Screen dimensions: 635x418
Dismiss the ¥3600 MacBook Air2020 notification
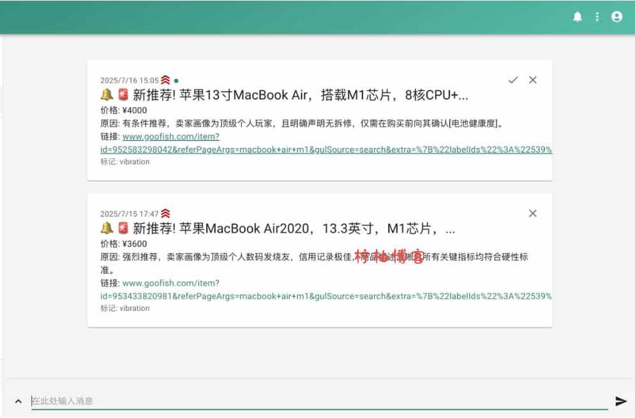point(533,213)
